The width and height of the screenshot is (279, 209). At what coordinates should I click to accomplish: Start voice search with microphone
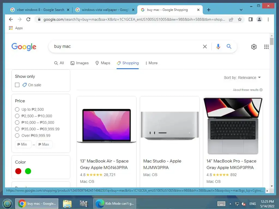tap(218, 47)
